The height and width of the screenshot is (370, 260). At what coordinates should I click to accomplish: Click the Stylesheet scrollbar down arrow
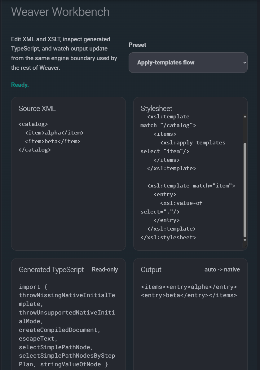[245, 240]
